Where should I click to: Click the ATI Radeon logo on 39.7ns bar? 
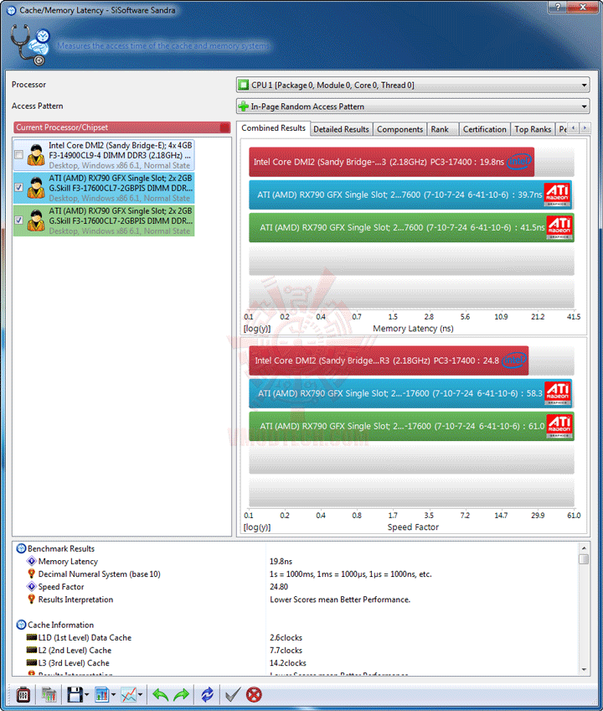(557, 195)
